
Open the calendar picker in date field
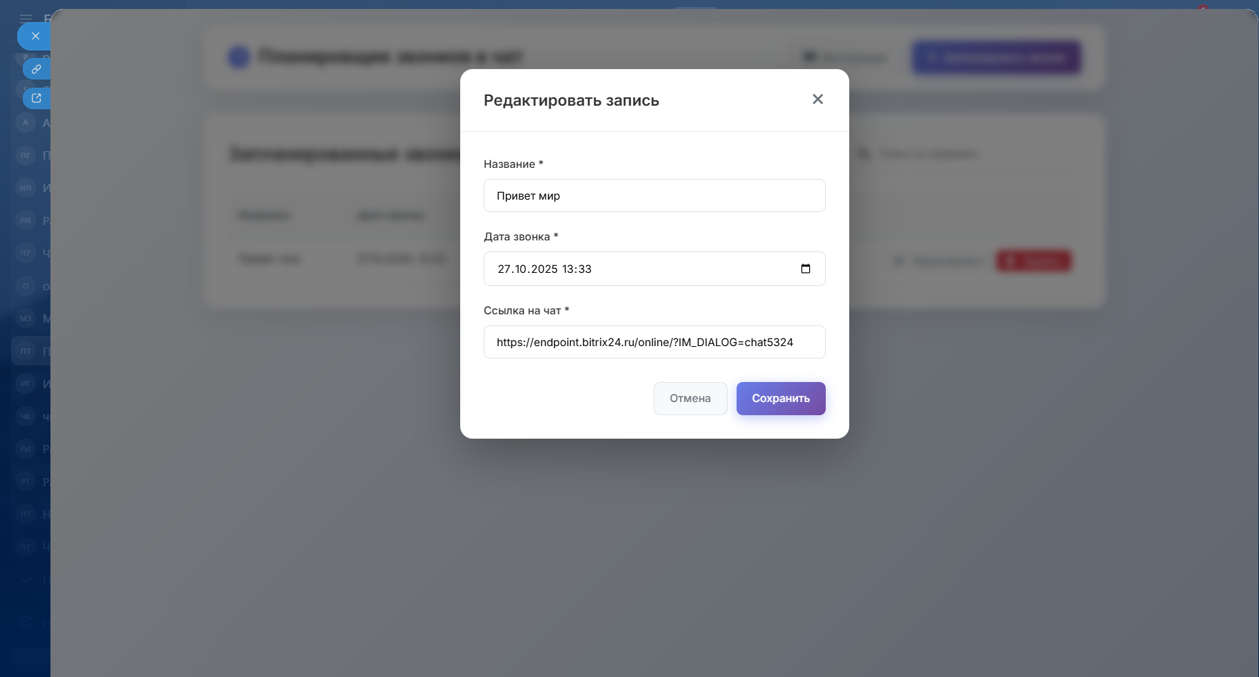[806, 269]
